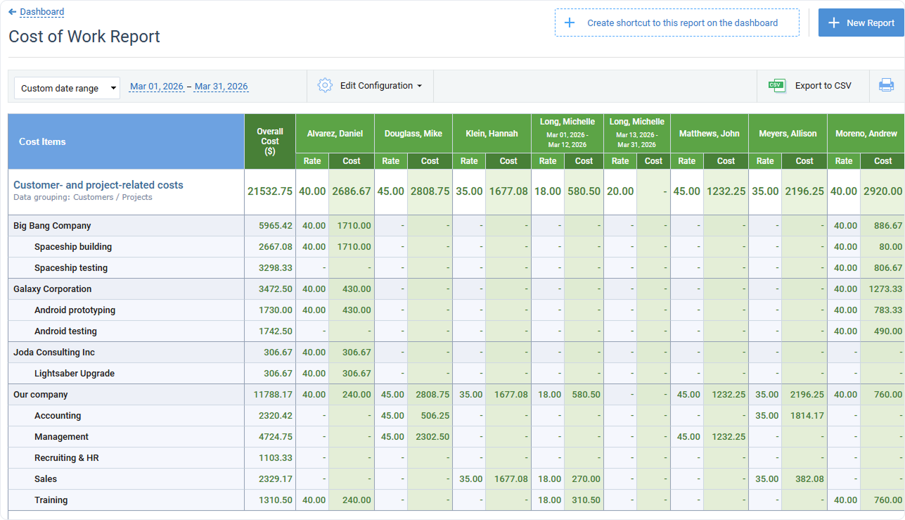Navigate back using the Dashboard link
905x520 pixels.
(x=40, y=11)
